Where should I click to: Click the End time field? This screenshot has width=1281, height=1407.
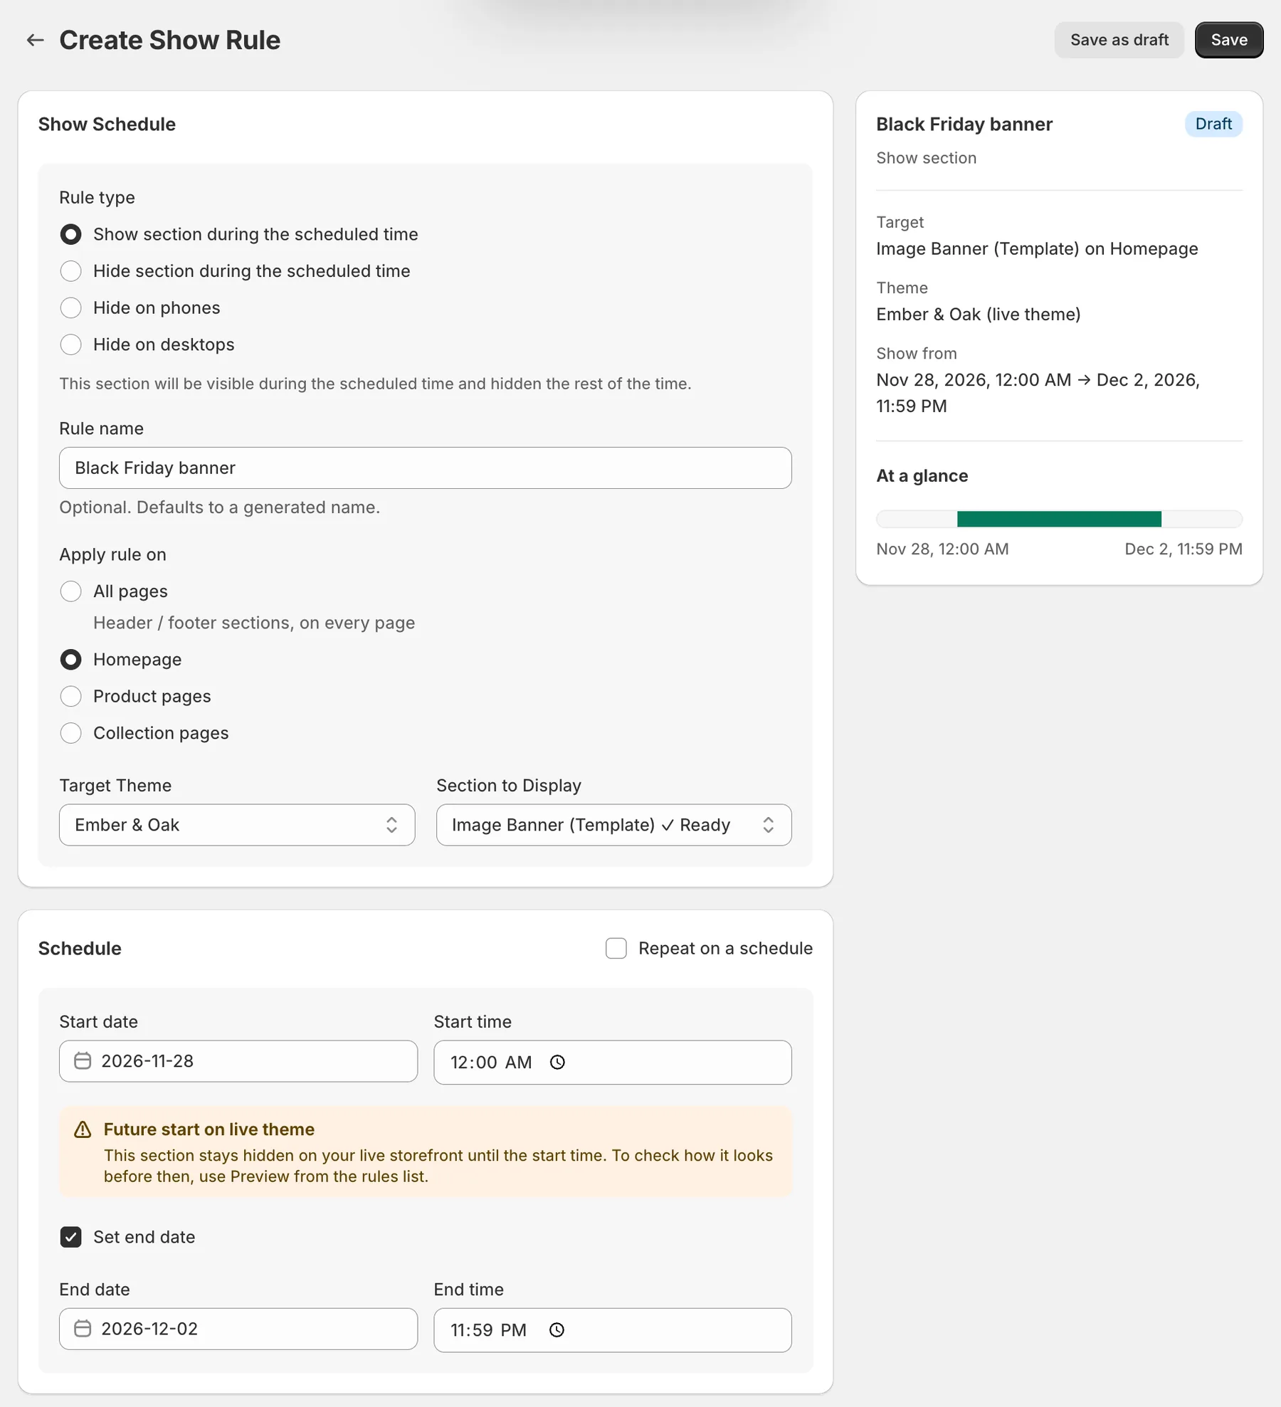coord(613,1330)
